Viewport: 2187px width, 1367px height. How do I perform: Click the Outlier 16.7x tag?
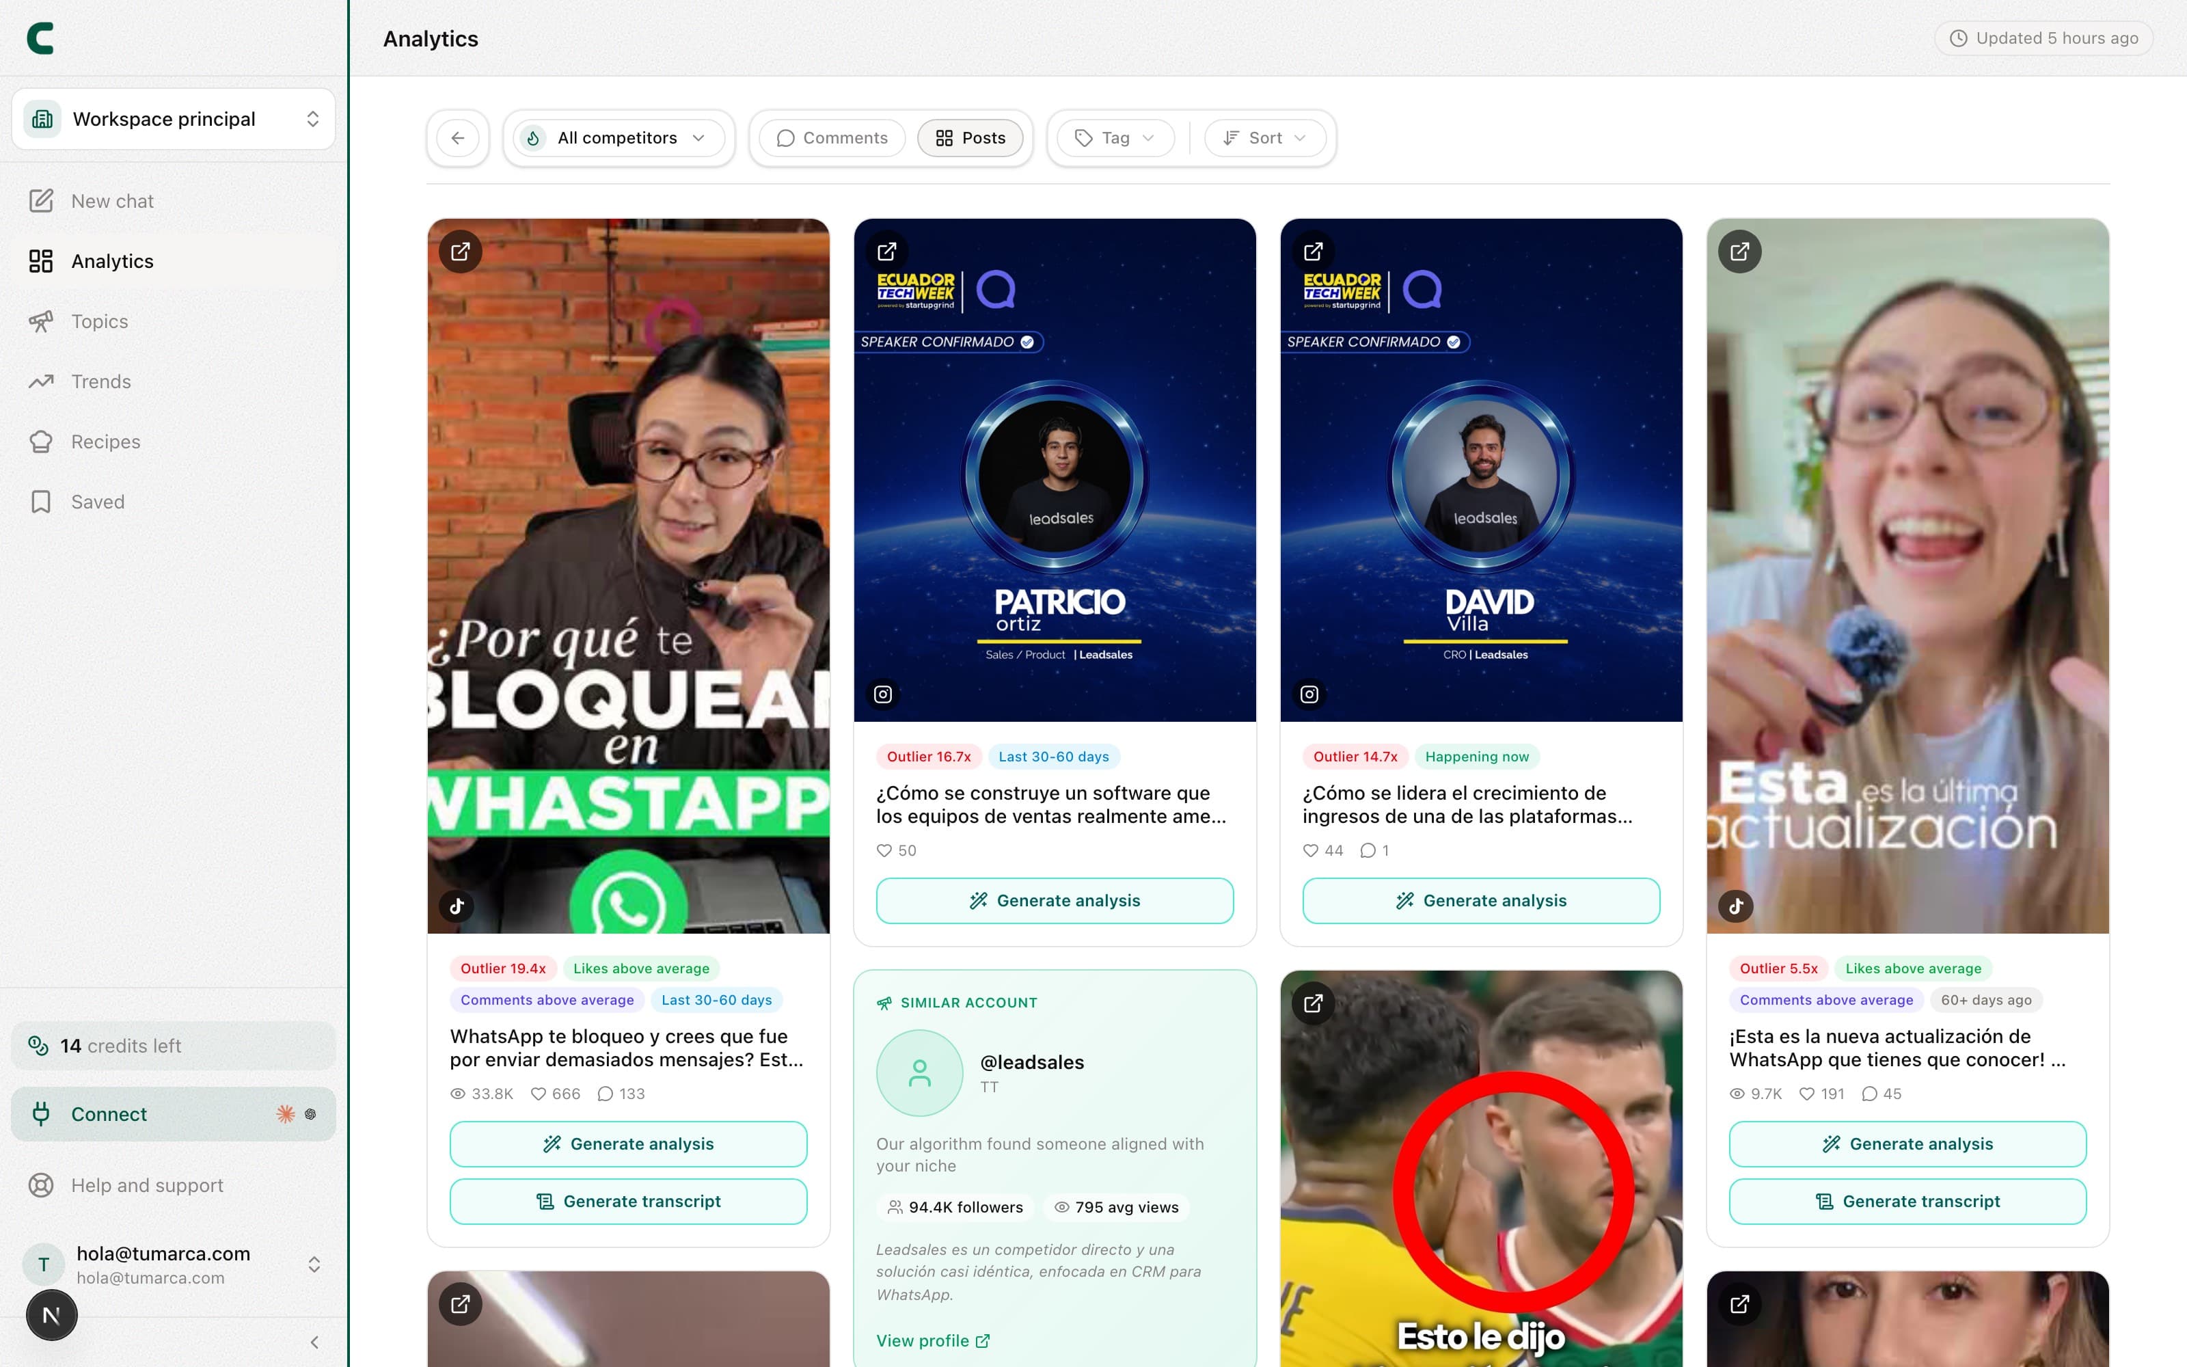(929, 757)
